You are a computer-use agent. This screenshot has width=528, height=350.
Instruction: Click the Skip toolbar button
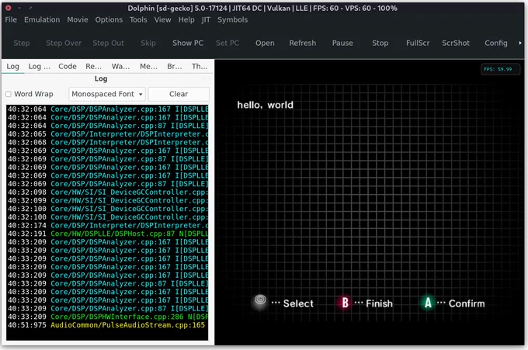pyautogui.click(x=148, y=43)
